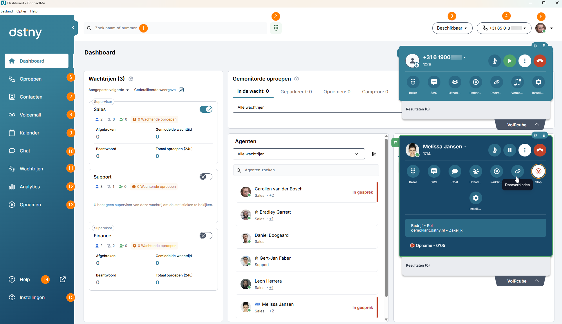Click the Zoek naam of nummer field
562x324 pixels.
[x=175, y=28]
